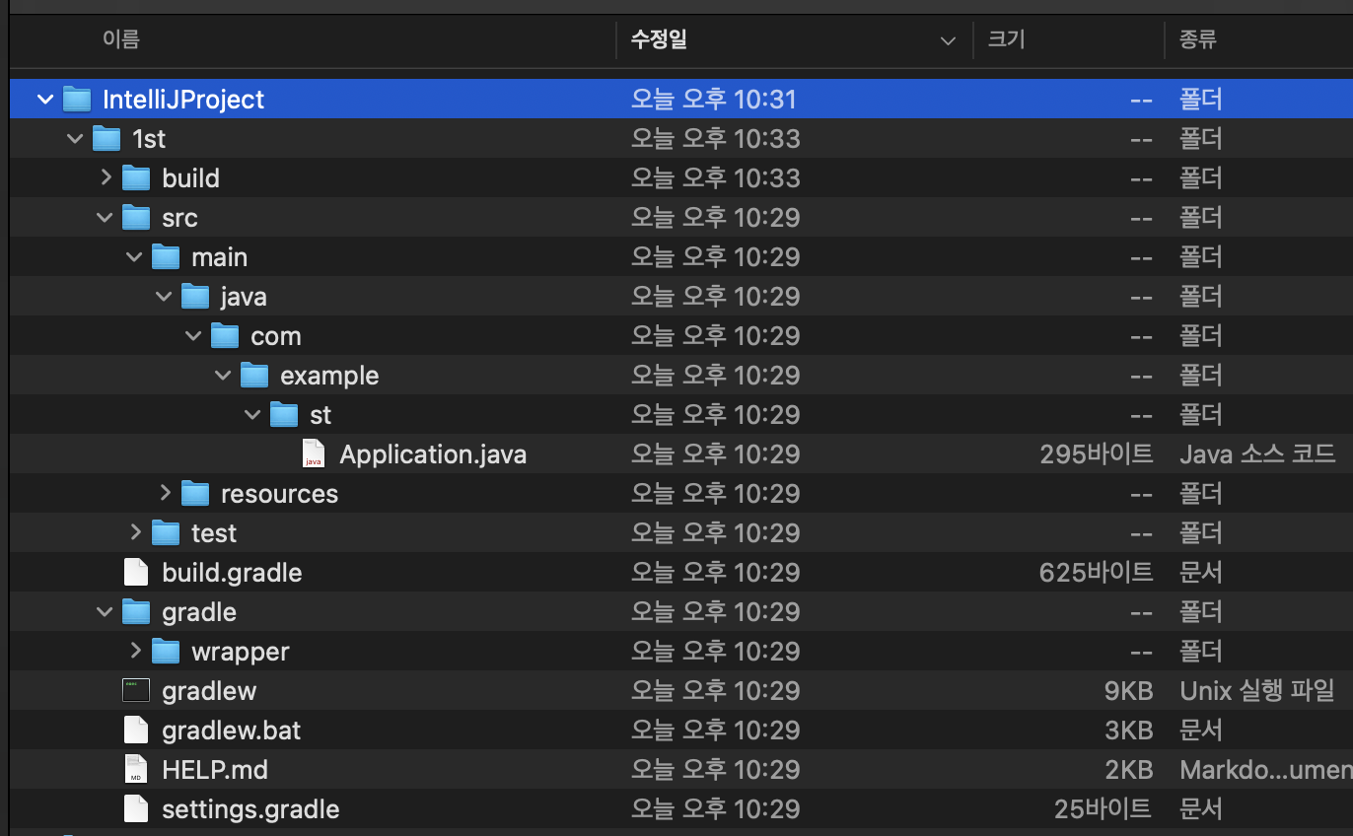The width and height of the screenshot is (1353, 836).
Task: Collapse the com folder
Action: coord(193,336)
